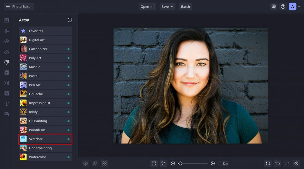304x169 pixels.
Task: Open the Overlays sidebar icon at bottom
Action: [x=6, y=114]
